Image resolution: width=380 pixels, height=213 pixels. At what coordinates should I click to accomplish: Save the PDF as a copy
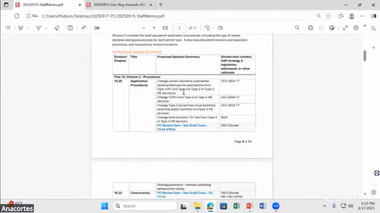click(332, 28)
